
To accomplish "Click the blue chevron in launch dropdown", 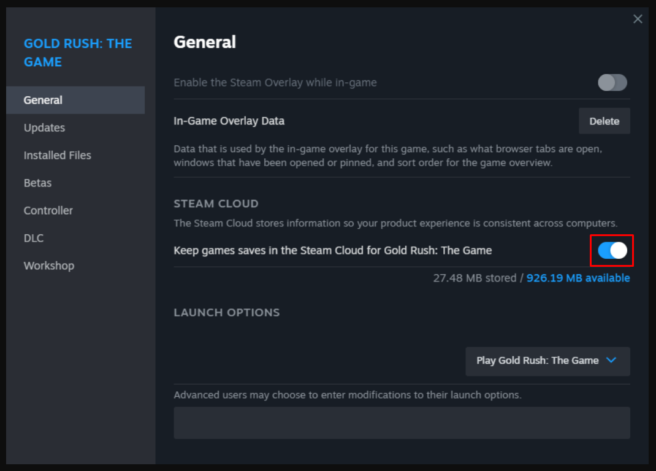I will (x=611, y=360).
